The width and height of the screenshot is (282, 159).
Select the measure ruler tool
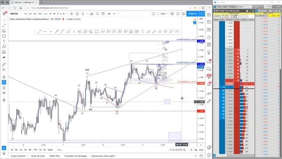4,64
